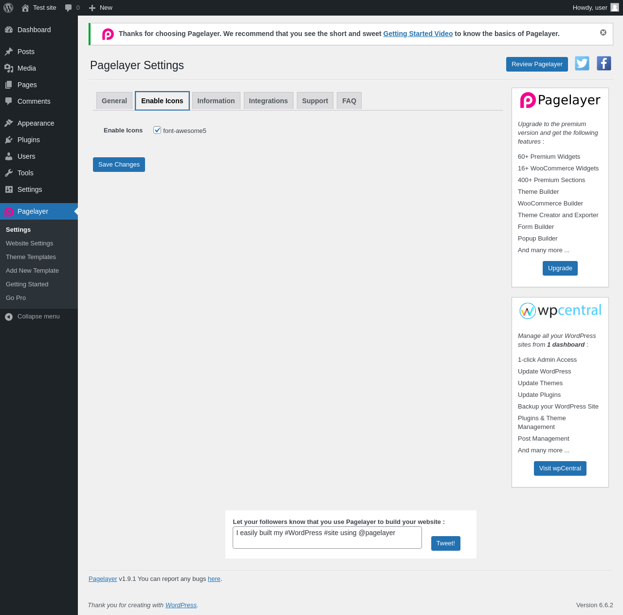The image size is (623, 615).
Task: Click the Save Changes button
Action: point(119,165)
